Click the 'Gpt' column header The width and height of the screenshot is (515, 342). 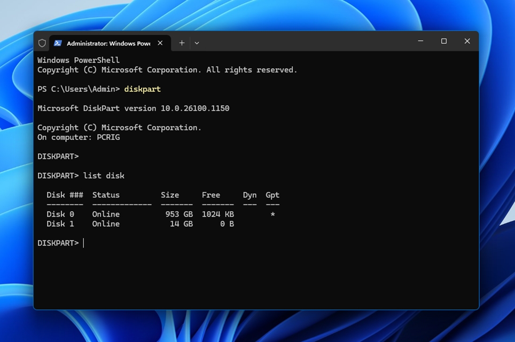(x=272, y=195)
